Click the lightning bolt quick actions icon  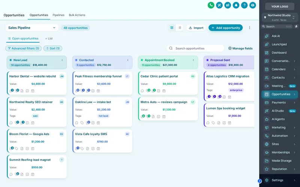click(x=296, y=27)
